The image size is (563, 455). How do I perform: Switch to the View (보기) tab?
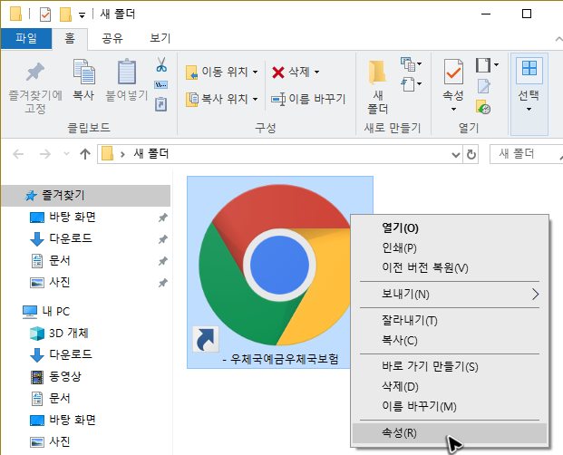coord(160,38)
